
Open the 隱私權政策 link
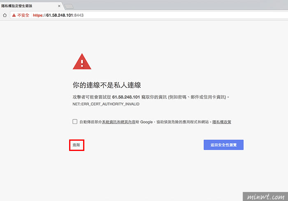coord(222,122)
